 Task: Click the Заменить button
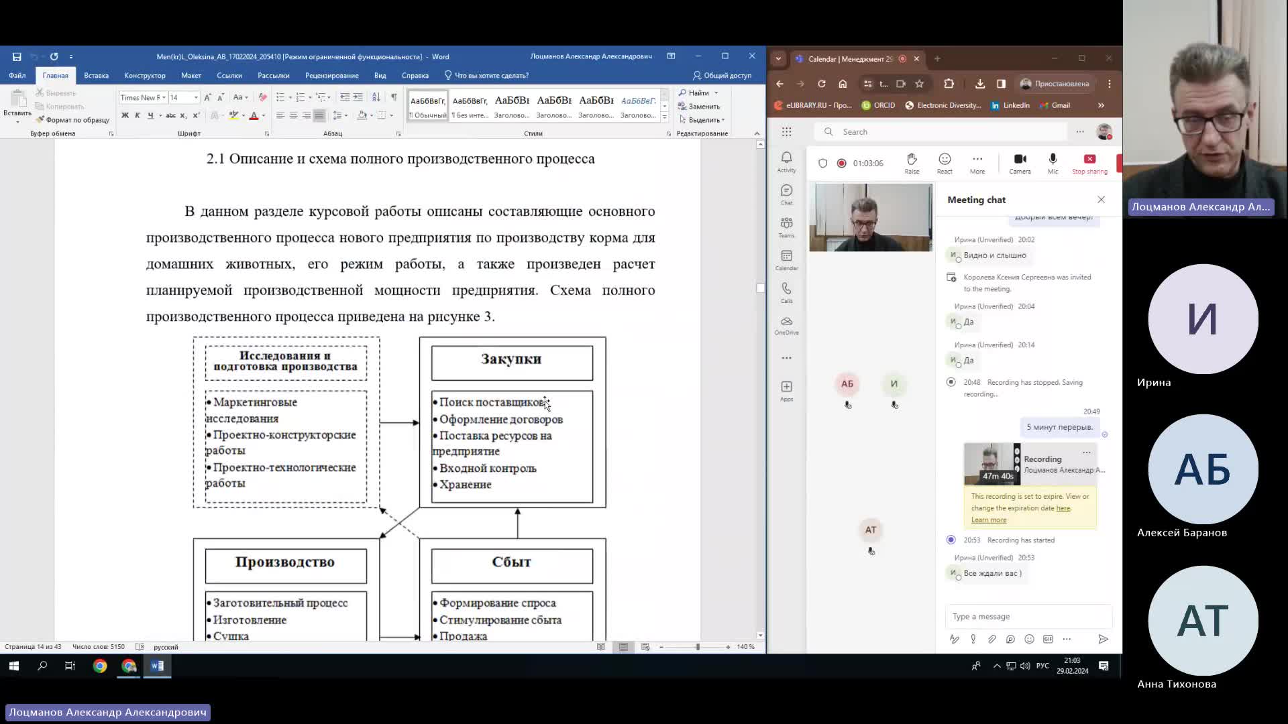point(699,107)
